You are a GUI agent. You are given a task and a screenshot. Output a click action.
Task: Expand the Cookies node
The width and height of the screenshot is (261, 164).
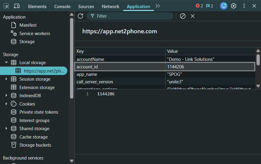(x=6, y=104)
